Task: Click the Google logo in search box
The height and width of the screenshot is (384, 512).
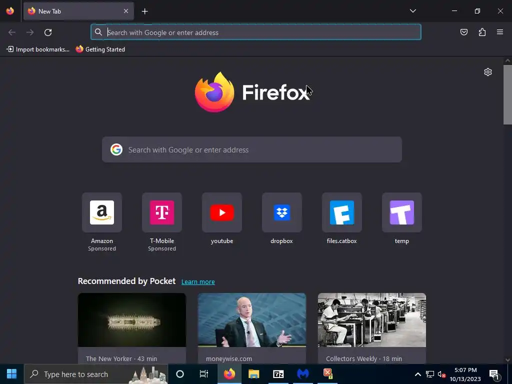Action: [116, 149]
